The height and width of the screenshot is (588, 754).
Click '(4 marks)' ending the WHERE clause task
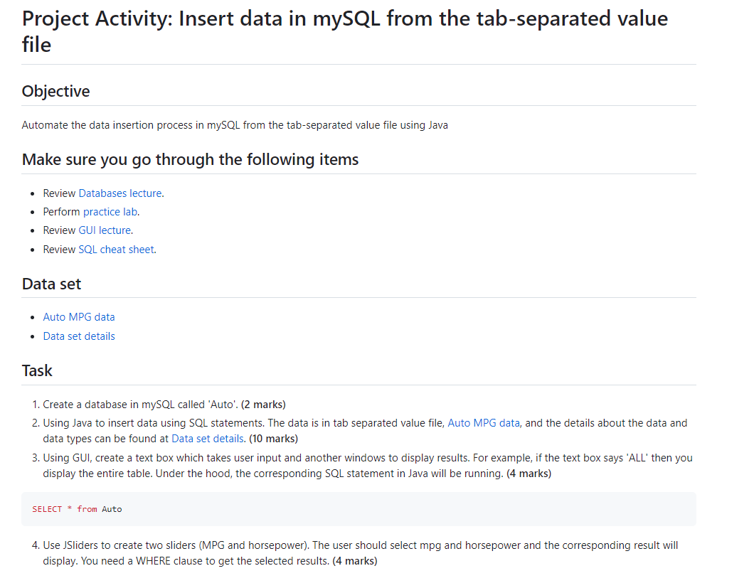(x=354, y=561)
